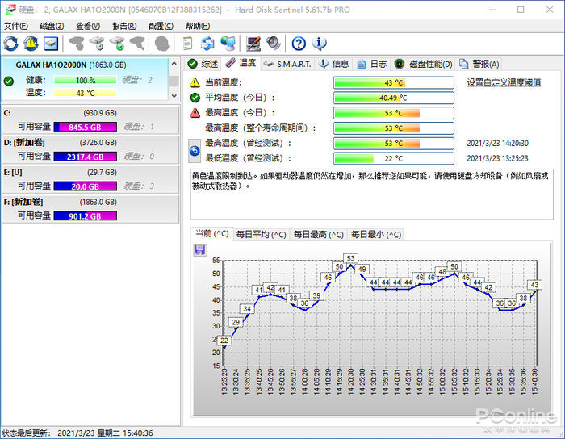565x439 pixels.
Task: Click the blue info bubble About icon
Action: click(320, 44)
